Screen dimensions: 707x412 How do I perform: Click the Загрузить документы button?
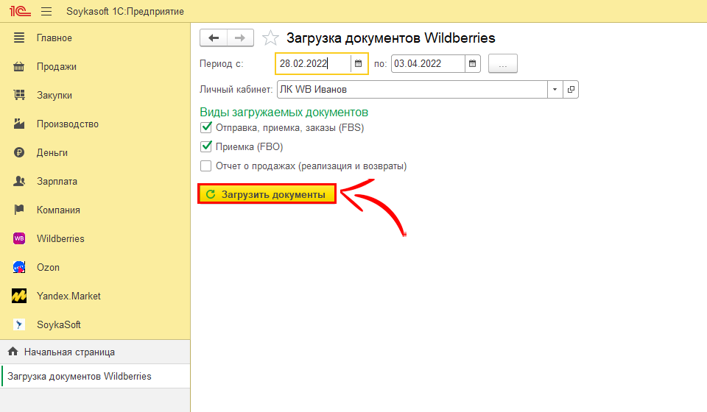[x=267, y=194]
